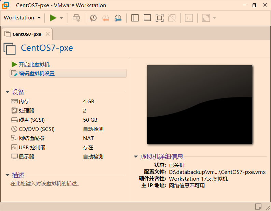Image resolution: width=271 pixels, height=211 pixels.
Task: Close the VMware Workstation window
Action: coord(265,5)
